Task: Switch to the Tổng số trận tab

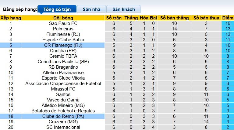Action: point(57,9)
